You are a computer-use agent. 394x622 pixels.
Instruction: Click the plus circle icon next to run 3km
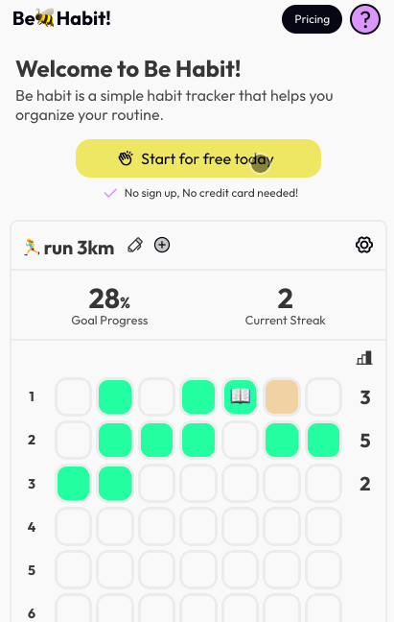coord(162,245)
